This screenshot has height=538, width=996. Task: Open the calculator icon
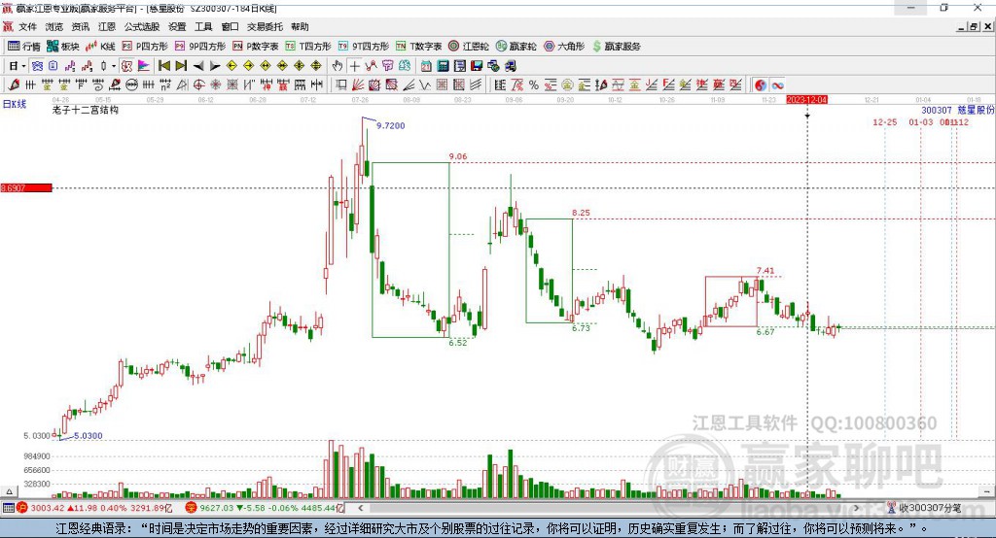point(443,66)
